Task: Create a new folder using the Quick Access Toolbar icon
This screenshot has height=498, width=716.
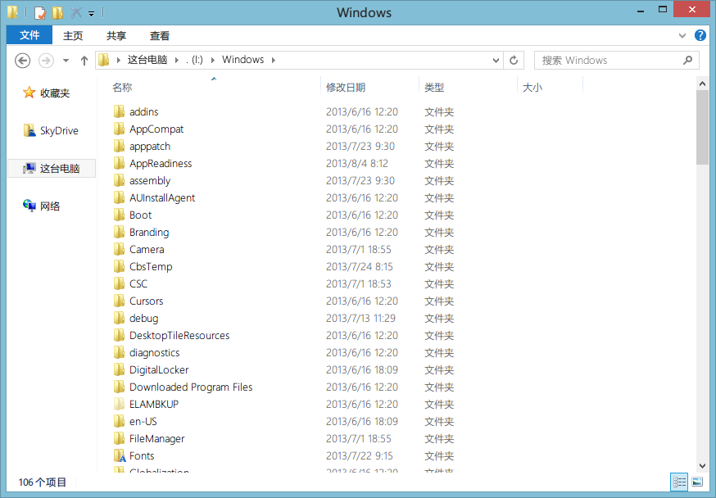Action: pos(57,12)
